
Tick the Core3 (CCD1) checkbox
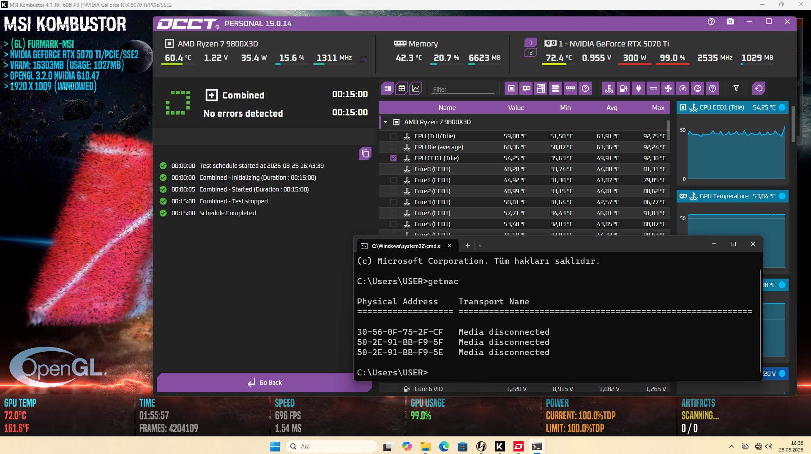tap(393, 202)
